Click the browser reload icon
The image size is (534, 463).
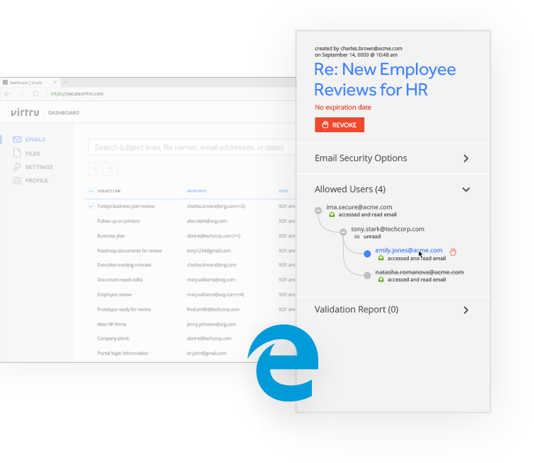click(x=36, y=93)
